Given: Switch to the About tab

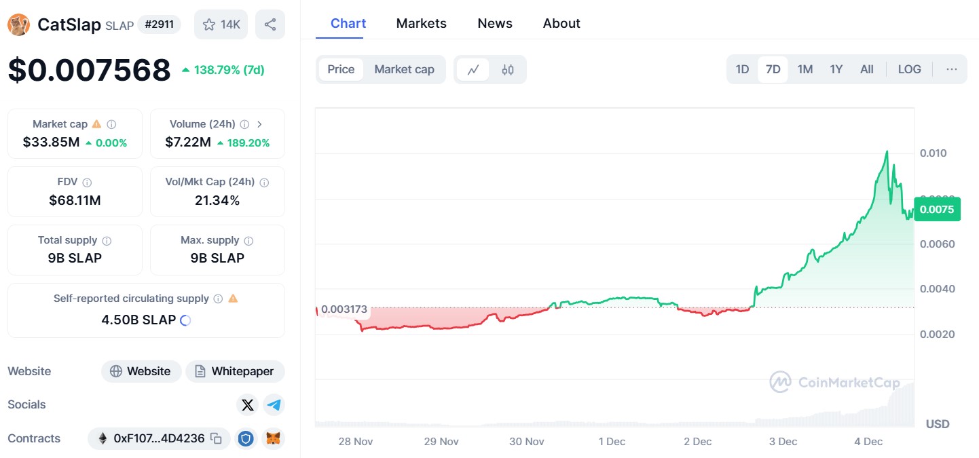Looking at the screenshot, I should (x=561, y=24).
